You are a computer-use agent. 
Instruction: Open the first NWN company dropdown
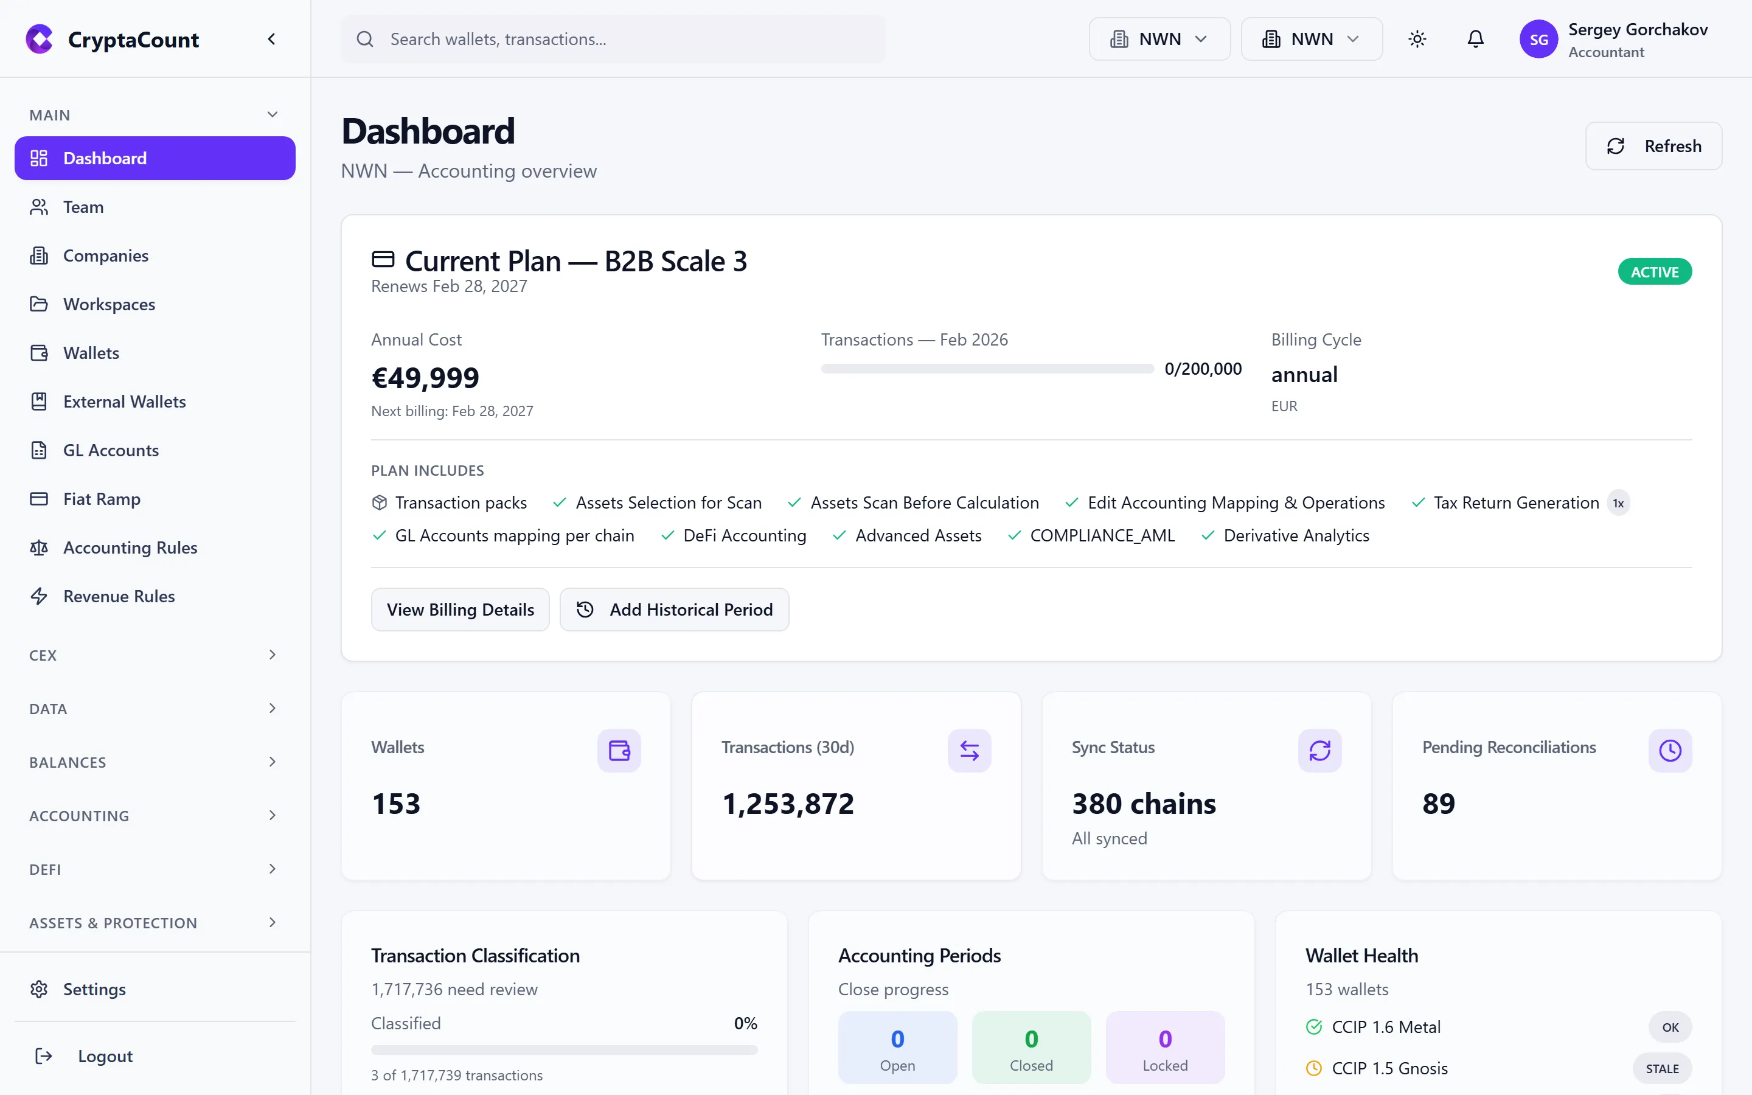(1158, 38)
